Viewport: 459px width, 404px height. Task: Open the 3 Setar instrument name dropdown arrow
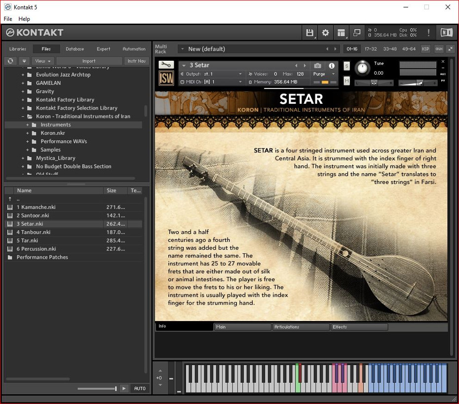184,66
